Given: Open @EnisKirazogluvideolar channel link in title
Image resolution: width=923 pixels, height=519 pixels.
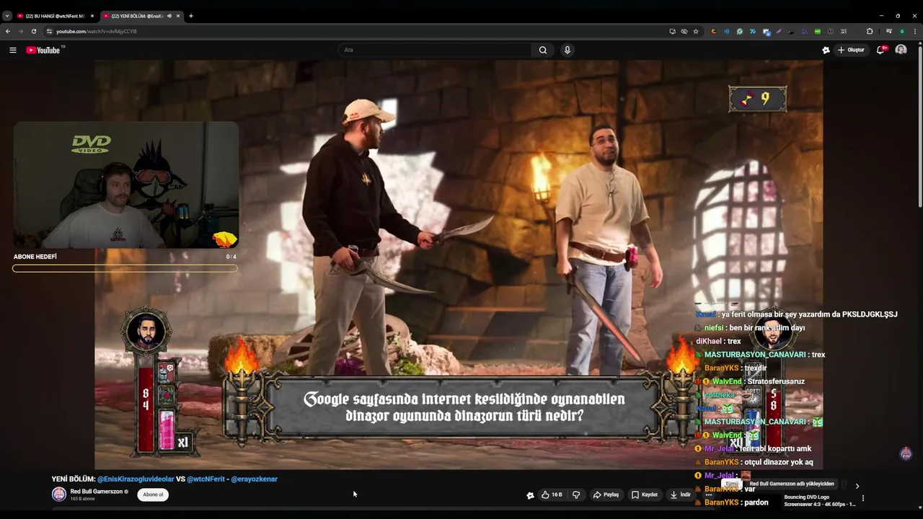Looking at the screenshot, I should [x=136, y=479].
